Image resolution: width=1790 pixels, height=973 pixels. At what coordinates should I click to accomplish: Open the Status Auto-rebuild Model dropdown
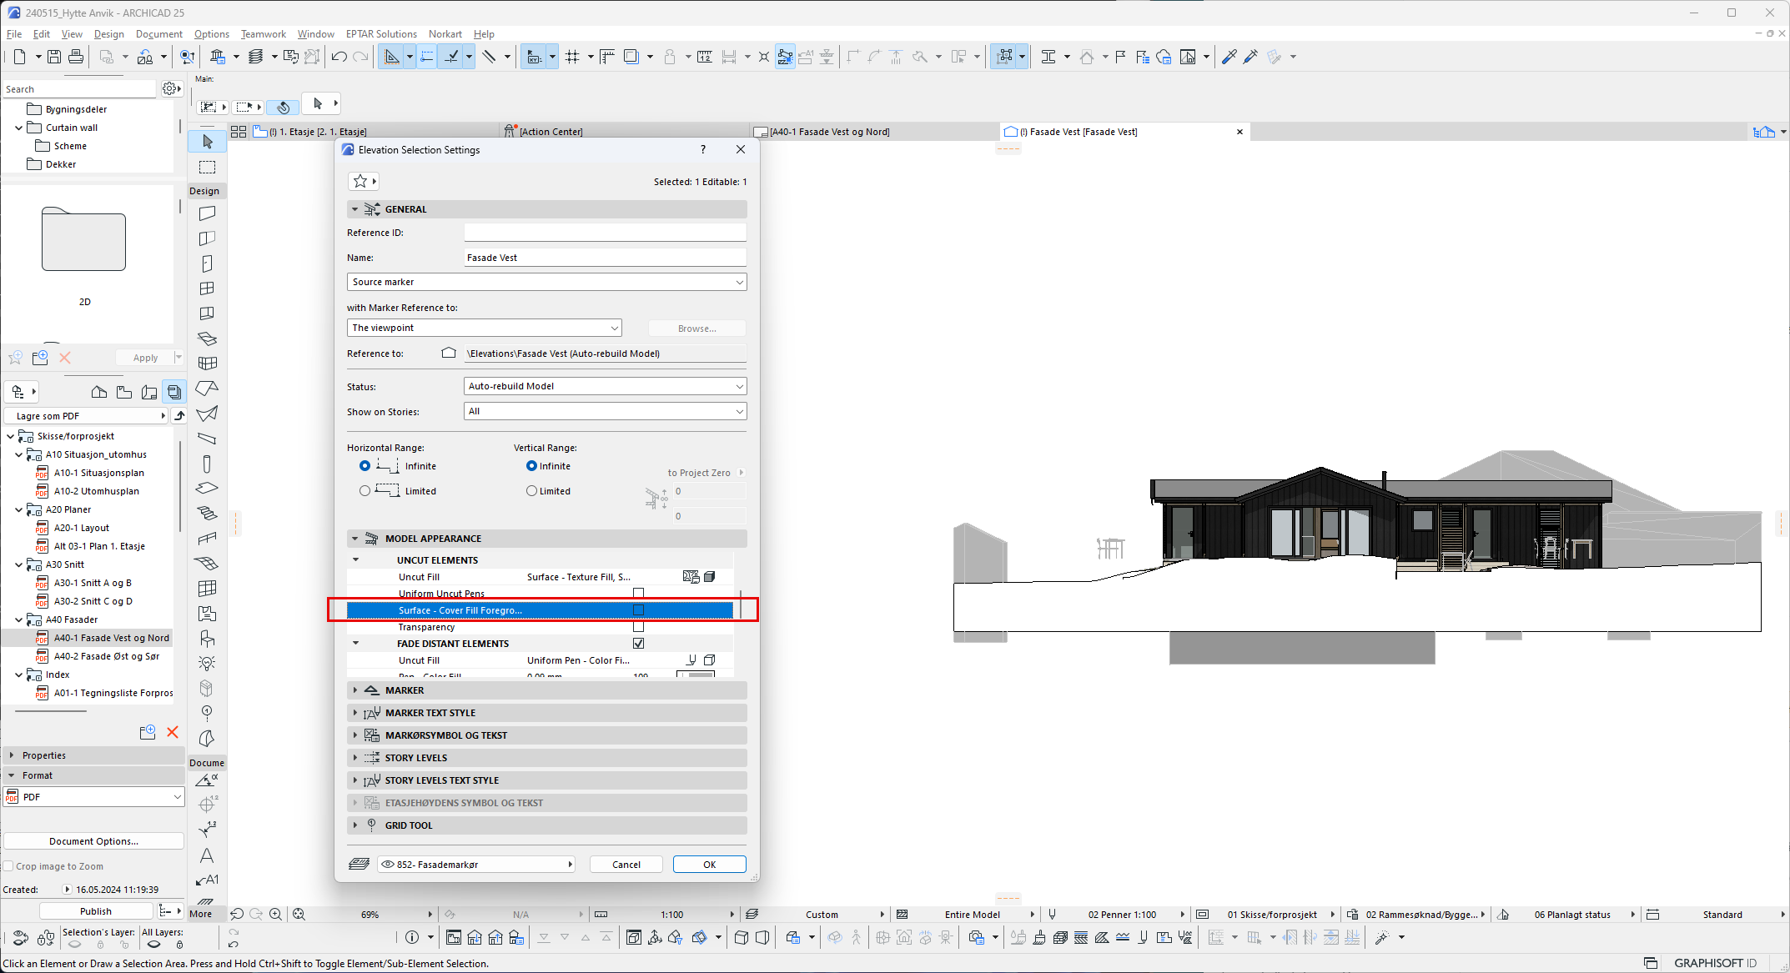(x=605, y=386)
